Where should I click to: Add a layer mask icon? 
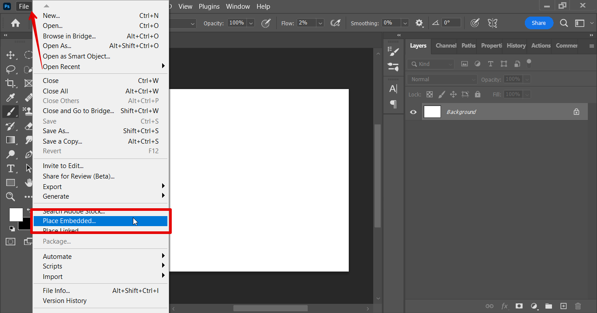coord(519,306)
